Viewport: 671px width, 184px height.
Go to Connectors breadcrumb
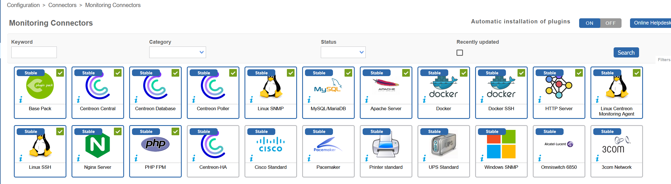[62, 5]
